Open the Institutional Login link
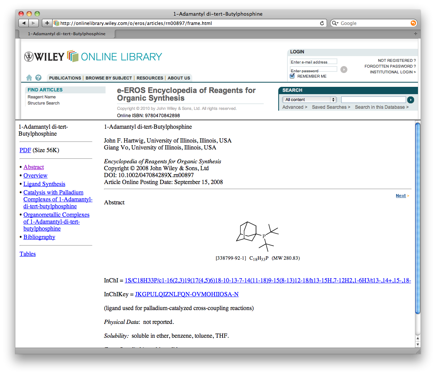 [393, 72]
